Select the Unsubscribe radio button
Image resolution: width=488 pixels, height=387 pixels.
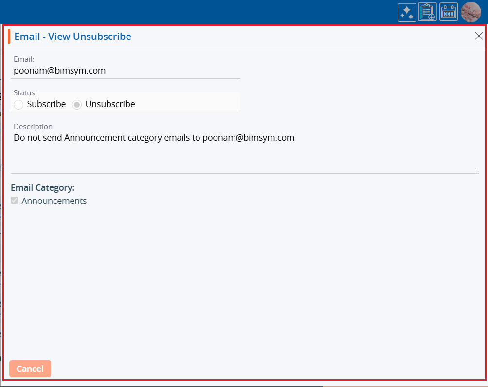coord(77,104)
